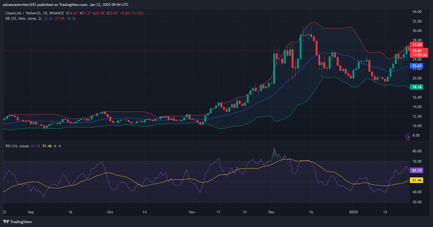This screenshot has width=433, height=227.
Task: Click the 25.81 current price tag with countdown
Action: 419,53
